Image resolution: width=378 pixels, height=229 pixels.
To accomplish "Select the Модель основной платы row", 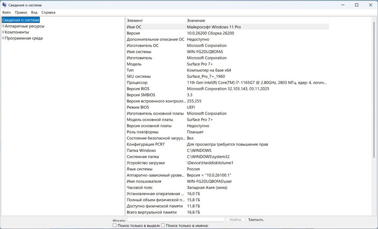I will pos(227,120).
